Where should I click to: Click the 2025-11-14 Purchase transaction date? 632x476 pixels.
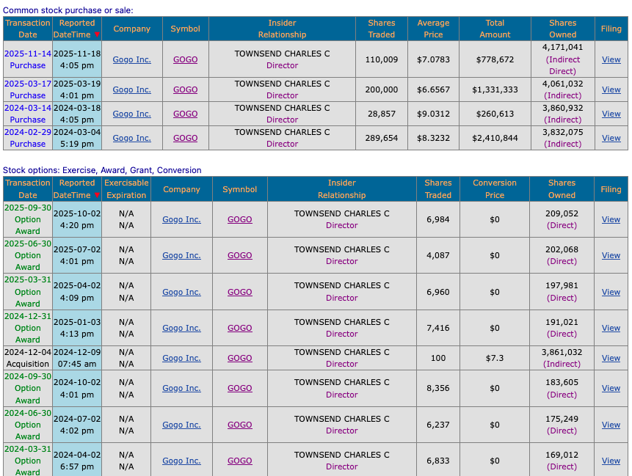click(x=28, y=59)
